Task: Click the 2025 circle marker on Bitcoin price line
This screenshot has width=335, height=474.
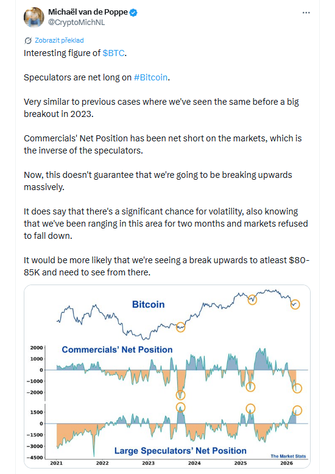Action: click(252, 300)
